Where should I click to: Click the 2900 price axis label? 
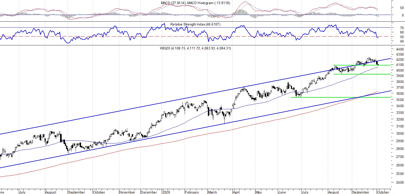tap(400, 141)
